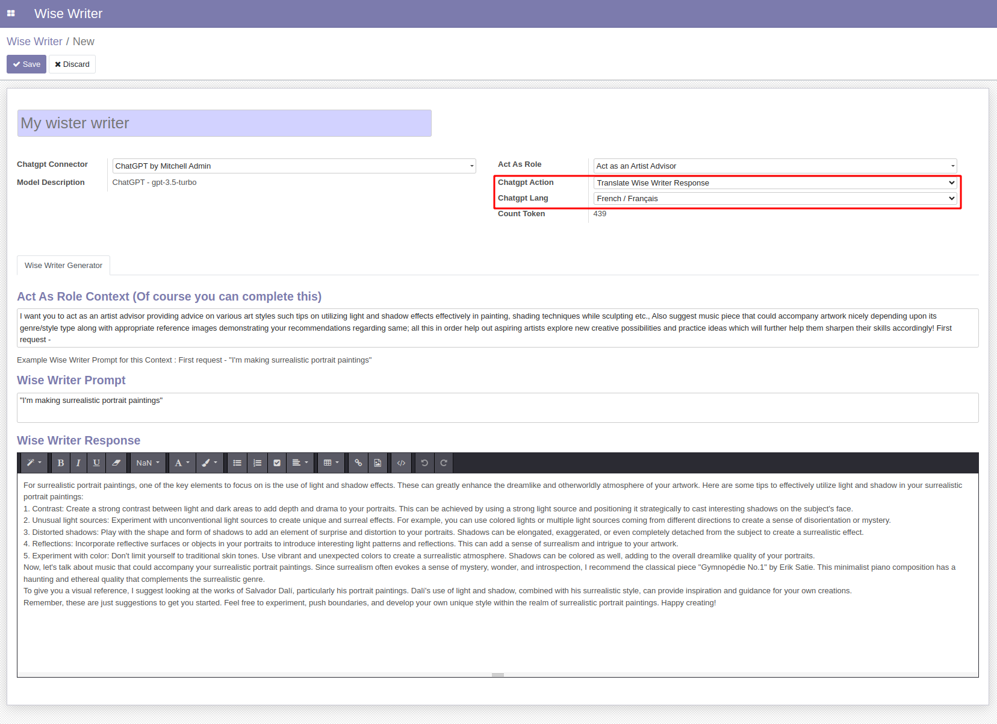Go to Wise Writer breadcrumb link
The image size is (997, 724).
pyautogui.click(x=34, y=42)
